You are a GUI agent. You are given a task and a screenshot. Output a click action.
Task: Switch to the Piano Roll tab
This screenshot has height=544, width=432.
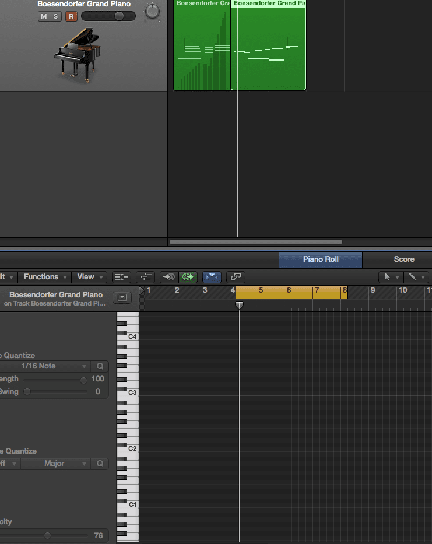tap(321, 259)
